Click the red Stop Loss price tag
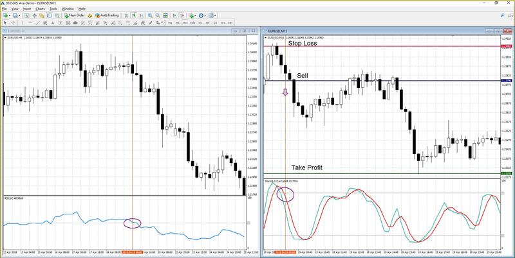Screen dimensions: 515x258 (505, 46)
